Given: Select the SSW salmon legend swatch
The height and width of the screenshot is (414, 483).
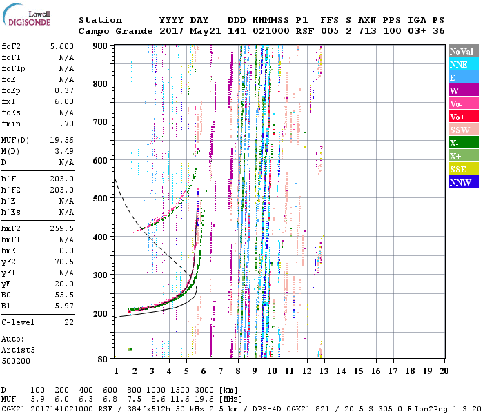Looking at the screenshot, I should click(x=464, y=130).
